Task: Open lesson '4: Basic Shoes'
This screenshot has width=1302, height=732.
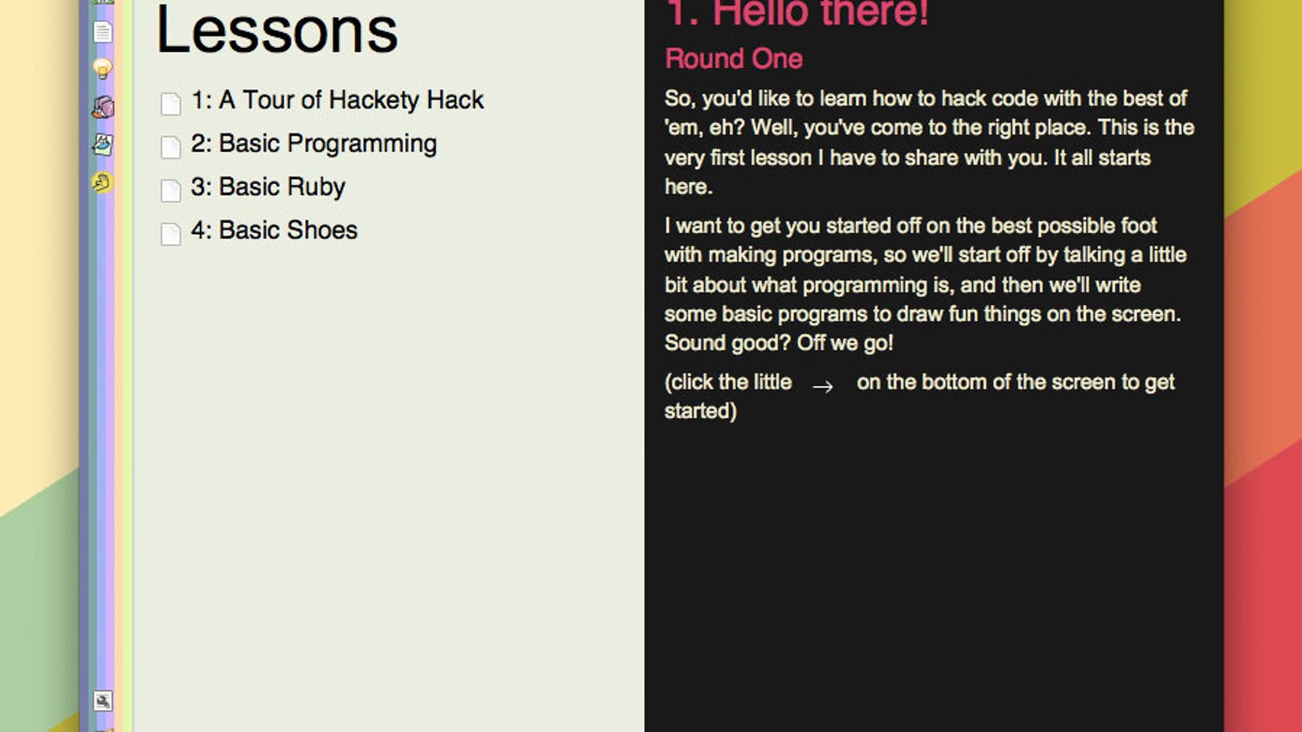Action: click(x=273, y=230)
